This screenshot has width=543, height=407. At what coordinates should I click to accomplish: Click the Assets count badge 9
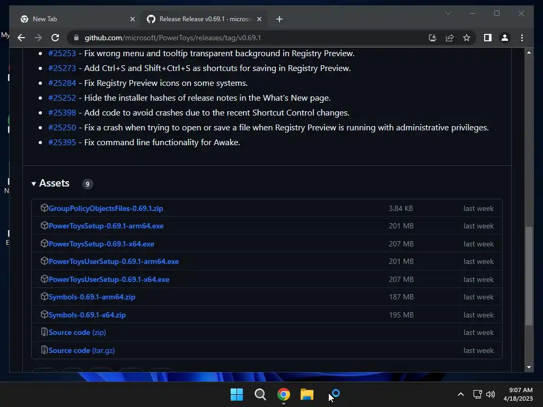[x=87, y=184]
